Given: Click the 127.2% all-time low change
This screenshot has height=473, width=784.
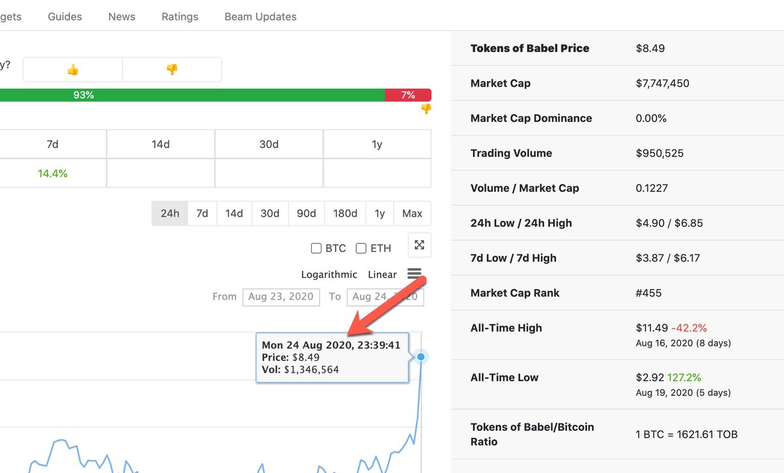Looking at the screenshot, I should click(685, 377).
